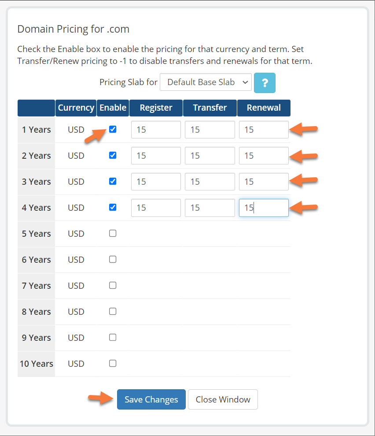375x436 pixels.
Task: Click the 1 Years Transfer price field
Action: (x=210, y=130)
